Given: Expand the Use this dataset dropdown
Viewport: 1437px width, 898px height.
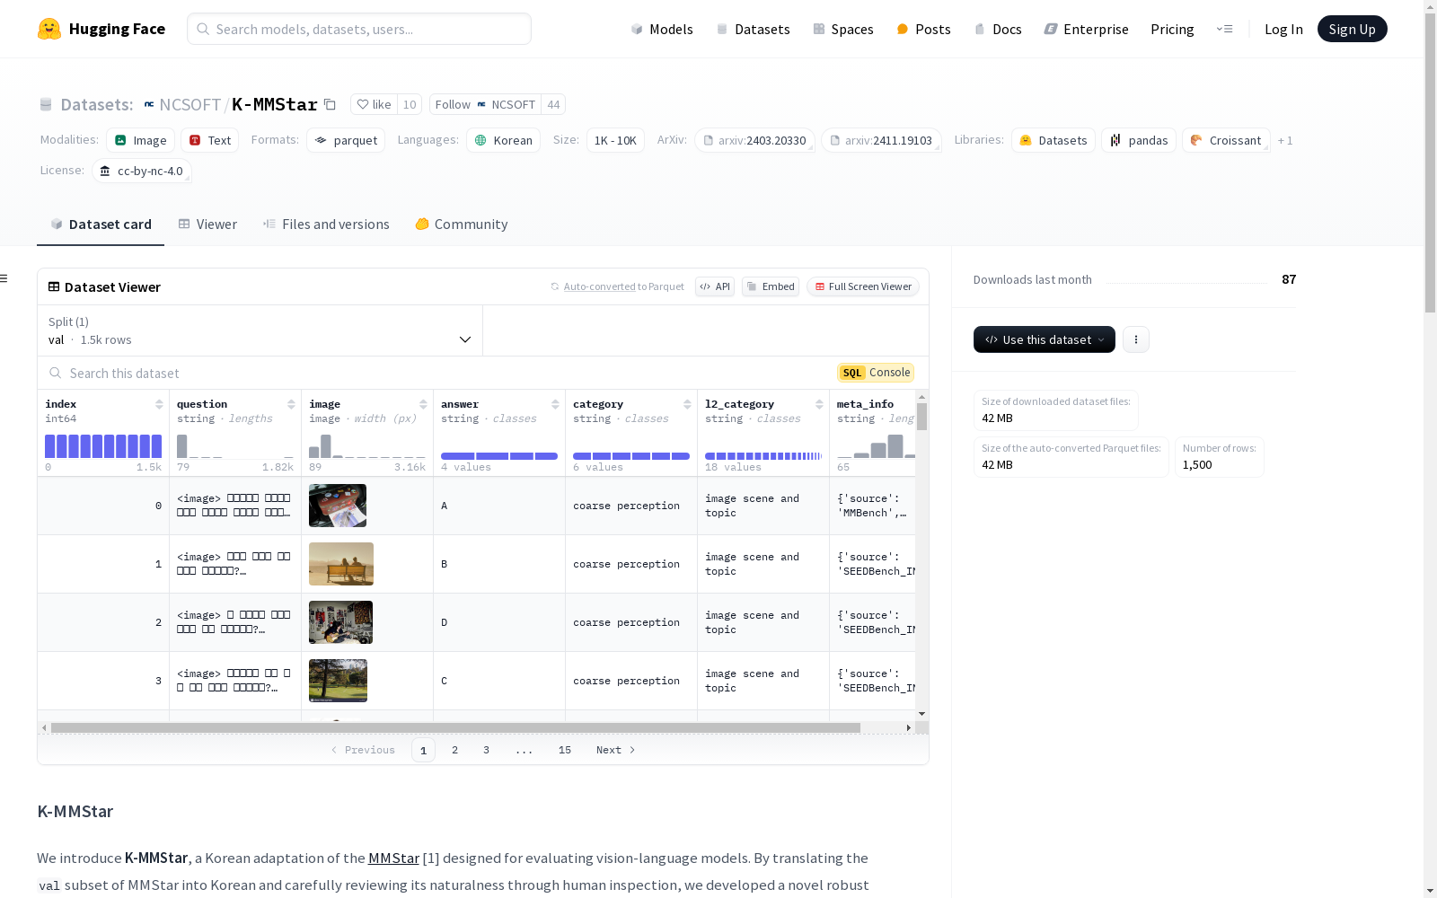Looking at the screenshot, I should point(1045,339).
